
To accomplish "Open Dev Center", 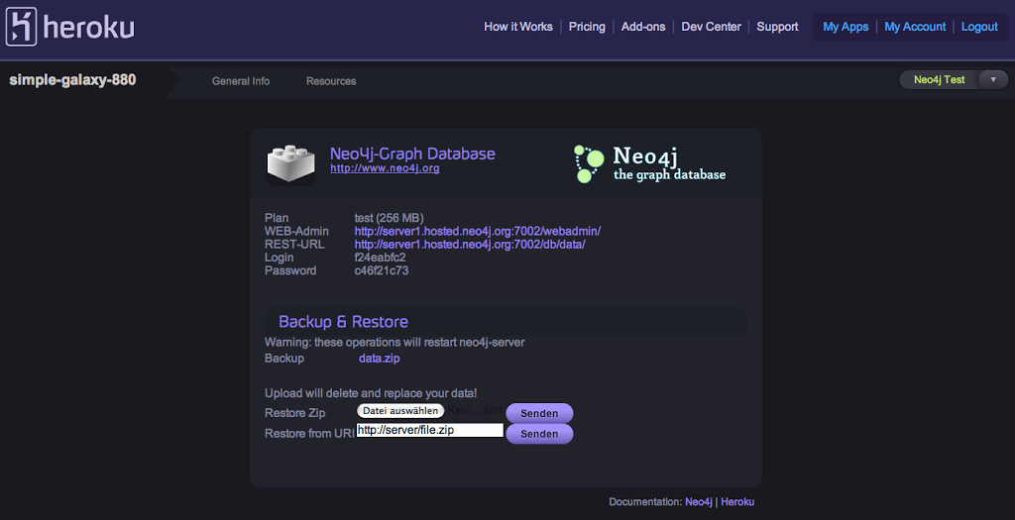I will pyautogui.click(x=712, y=27).
